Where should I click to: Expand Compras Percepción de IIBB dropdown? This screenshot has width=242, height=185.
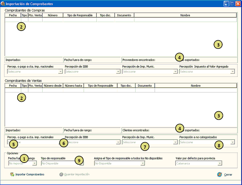tap(118, 72)
